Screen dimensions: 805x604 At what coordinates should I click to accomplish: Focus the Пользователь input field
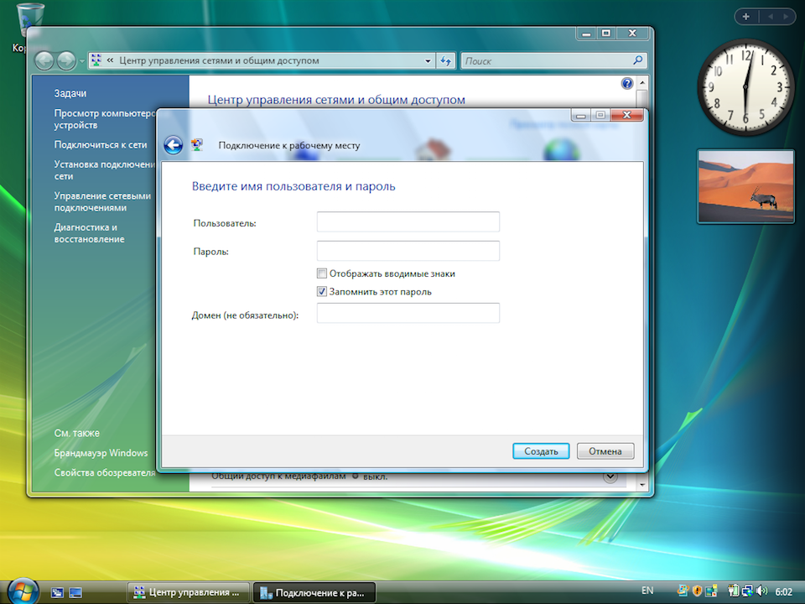click(x=408, y=221)
